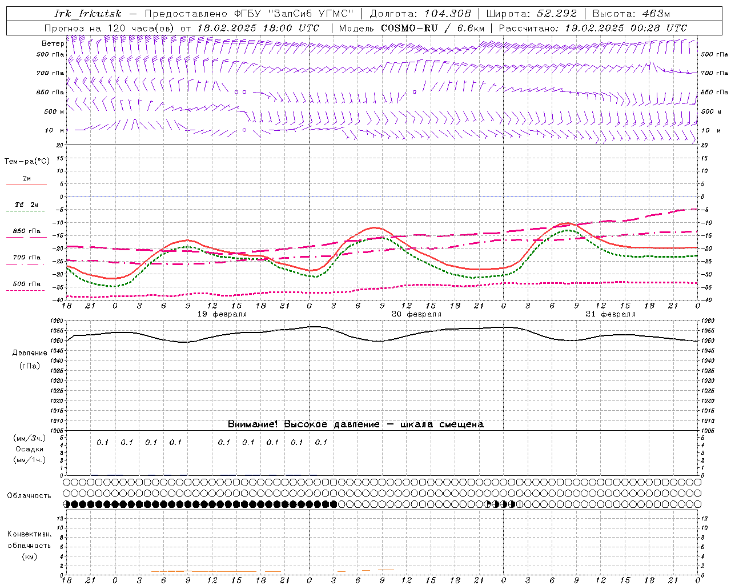Click the high pressure warning Внимание! text

coord(355,424)
